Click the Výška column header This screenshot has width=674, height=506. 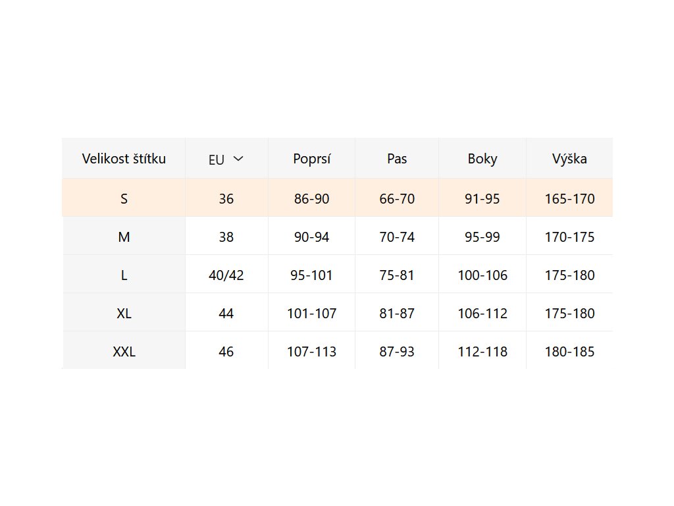tap(569, 159)
